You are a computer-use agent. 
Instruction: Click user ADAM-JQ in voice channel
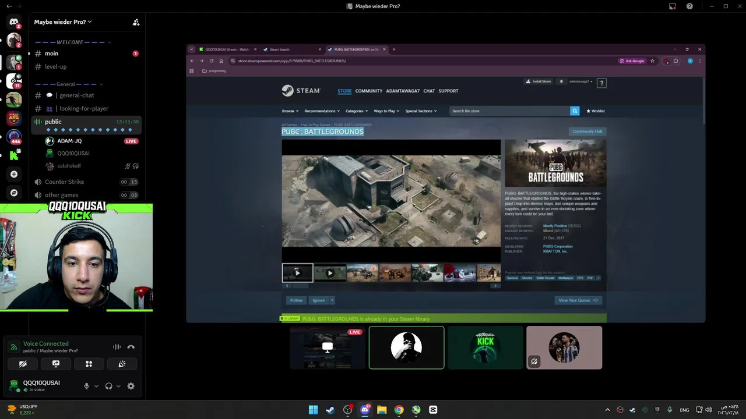[69, 141]
